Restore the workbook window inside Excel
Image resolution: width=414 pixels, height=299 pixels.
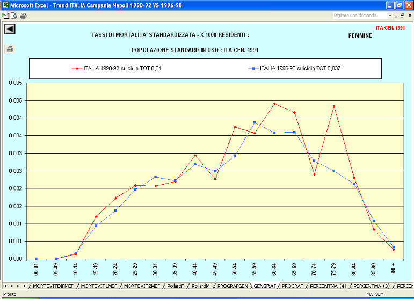point(402,16)
